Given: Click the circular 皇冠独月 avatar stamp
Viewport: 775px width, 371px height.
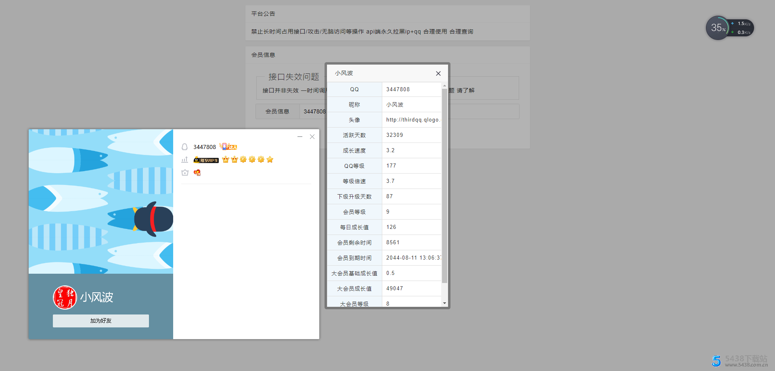Looking at the screenshot, I should [x=65, y=297].
